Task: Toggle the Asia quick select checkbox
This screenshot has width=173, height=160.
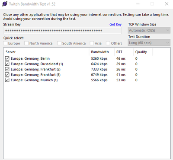Action: click(92, 43)
